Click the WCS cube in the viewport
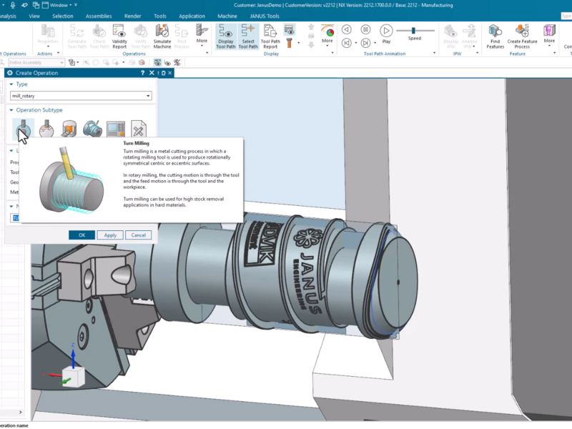 [x=74, y=376]
